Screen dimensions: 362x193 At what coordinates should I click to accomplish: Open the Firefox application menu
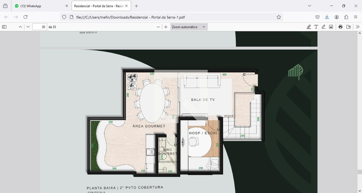[x=356, y=17]
